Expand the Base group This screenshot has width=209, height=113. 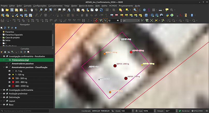1,105
